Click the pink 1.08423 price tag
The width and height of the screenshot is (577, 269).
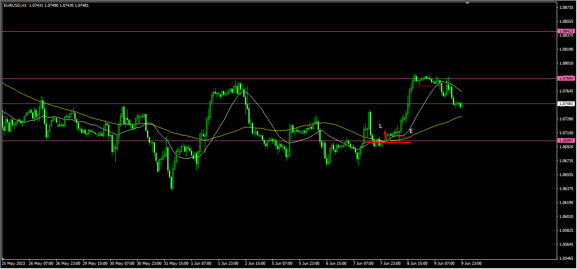pyautogui.click(x=566, y=31)
